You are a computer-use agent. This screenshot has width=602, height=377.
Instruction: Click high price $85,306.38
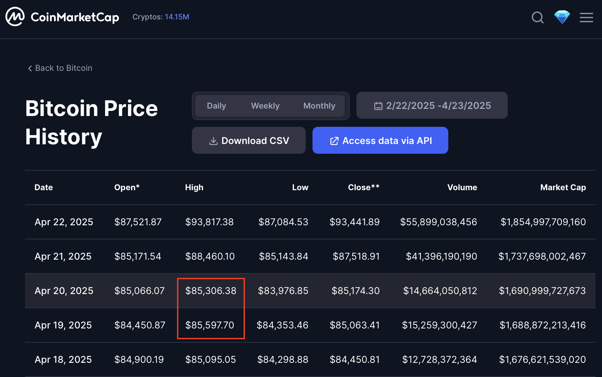click(x=211, y=291)
